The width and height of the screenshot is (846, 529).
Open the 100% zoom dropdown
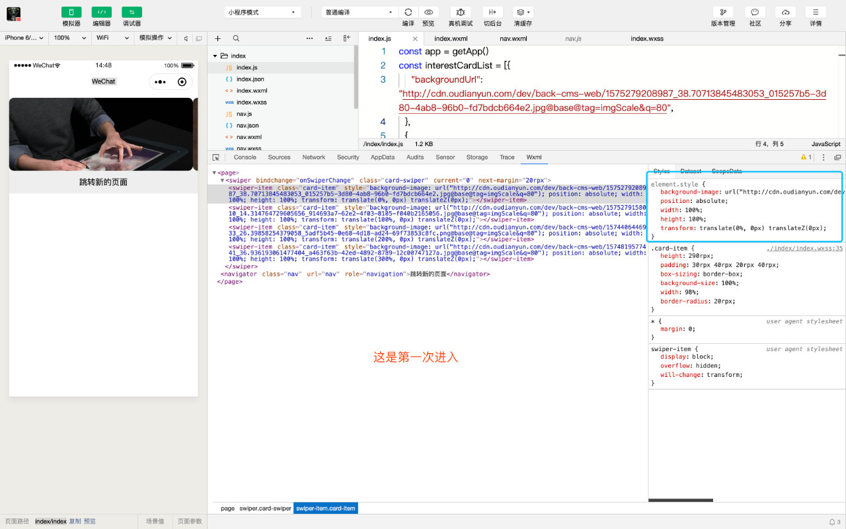pyautogui.click(x=69, y=38)
